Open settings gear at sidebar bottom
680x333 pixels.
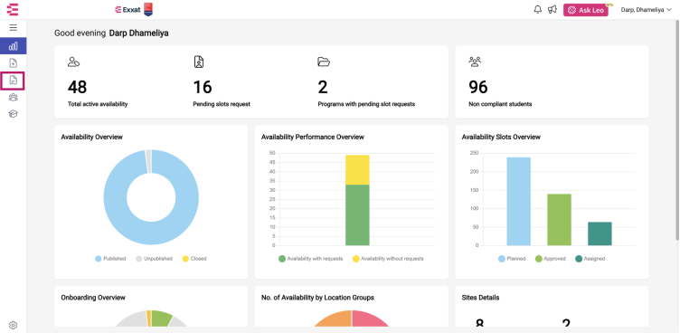coord(13,325)
